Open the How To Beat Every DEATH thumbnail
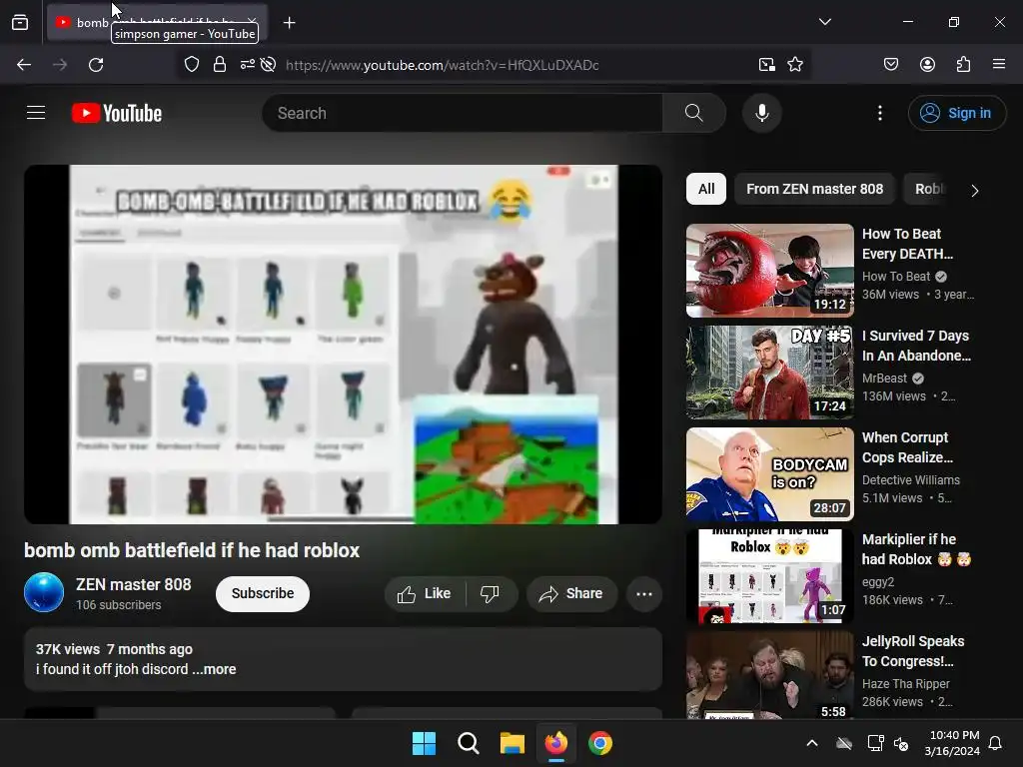Image resolution: width=1023 pixels, height=767 pixels. coord(770,271)
